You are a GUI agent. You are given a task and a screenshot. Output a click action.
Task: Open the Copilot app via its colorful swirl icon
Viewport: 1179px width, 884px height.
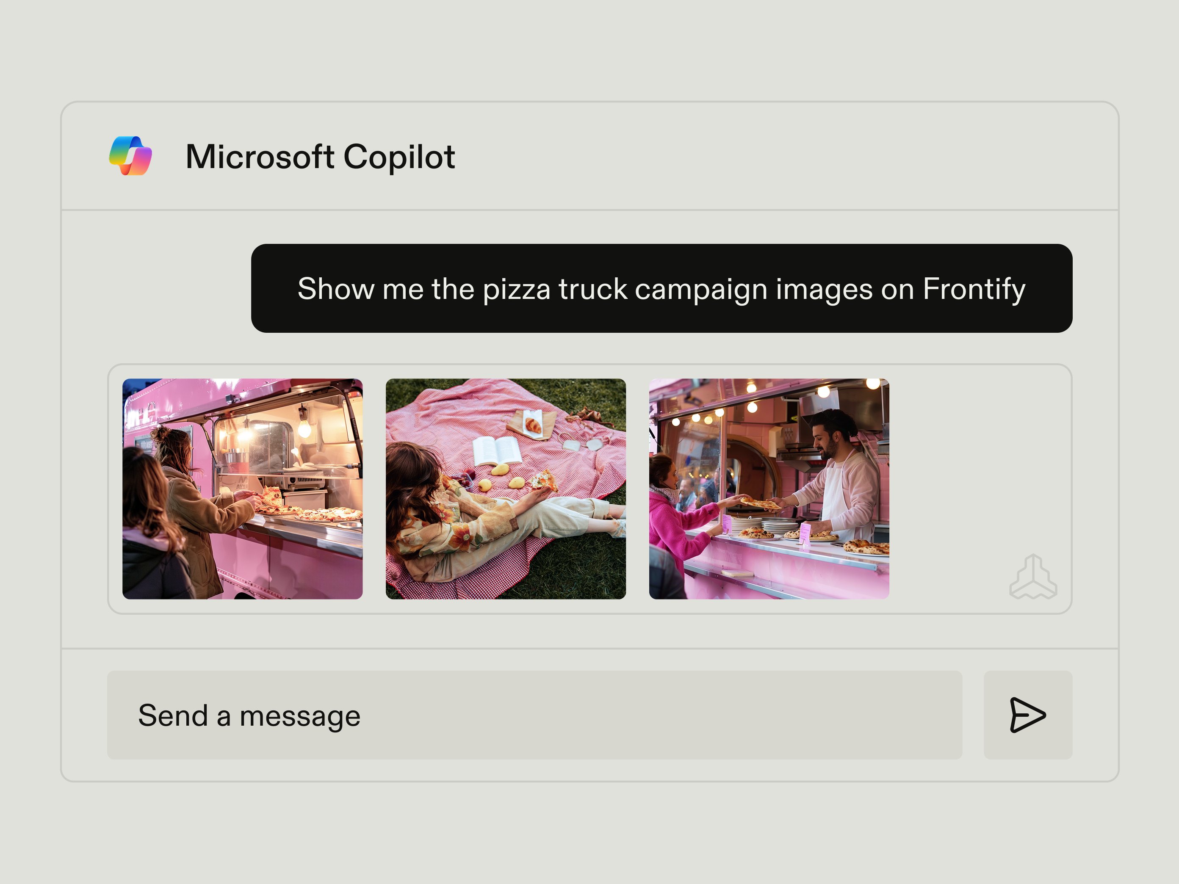pyautogui.click(x=130, y=157)
